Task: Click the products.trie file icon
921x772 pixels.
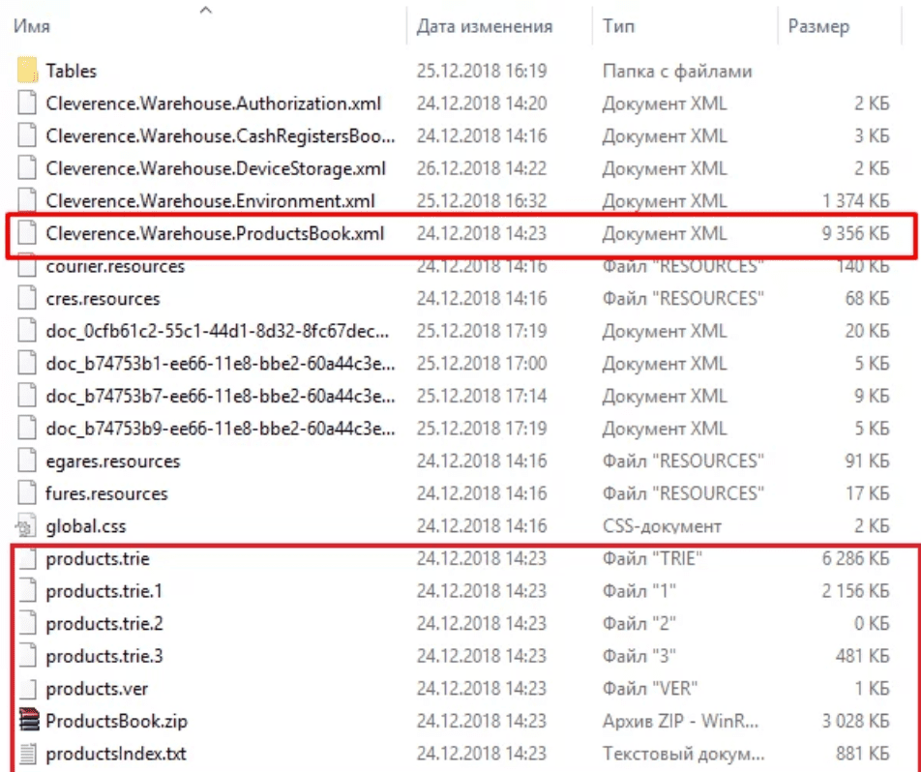Action: point(27,559)
